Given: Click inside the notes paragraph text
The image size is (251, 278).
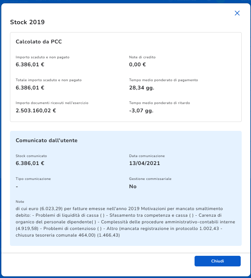Looking at the screenshot, I should [123, 222].
